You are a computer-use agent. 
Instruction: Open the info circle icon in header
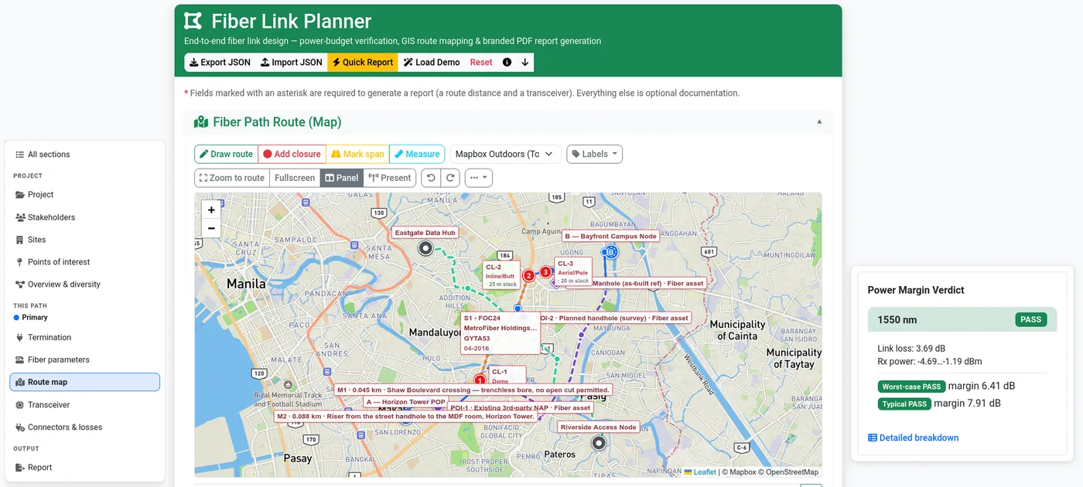pos(507,63)
